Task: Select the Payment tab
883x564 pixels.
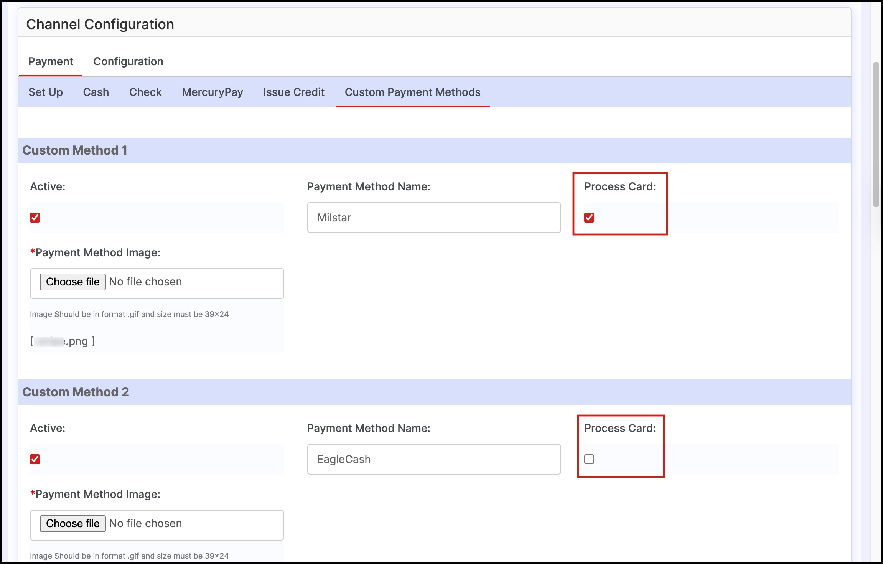Action: tap(51, 61)
